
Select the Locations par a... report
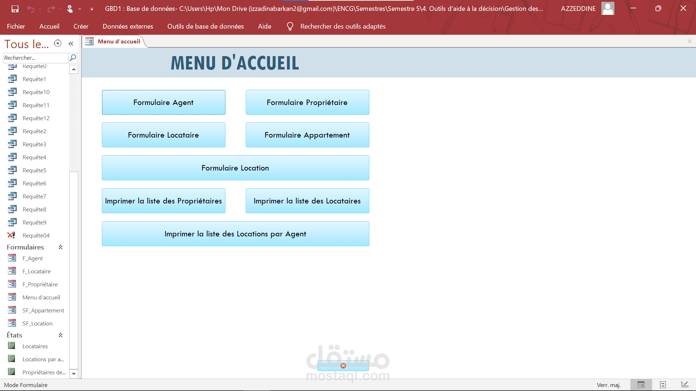tap(36, 359)
